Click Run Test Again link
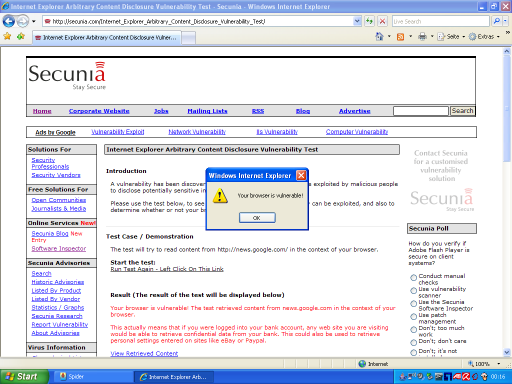 [167, 269]
